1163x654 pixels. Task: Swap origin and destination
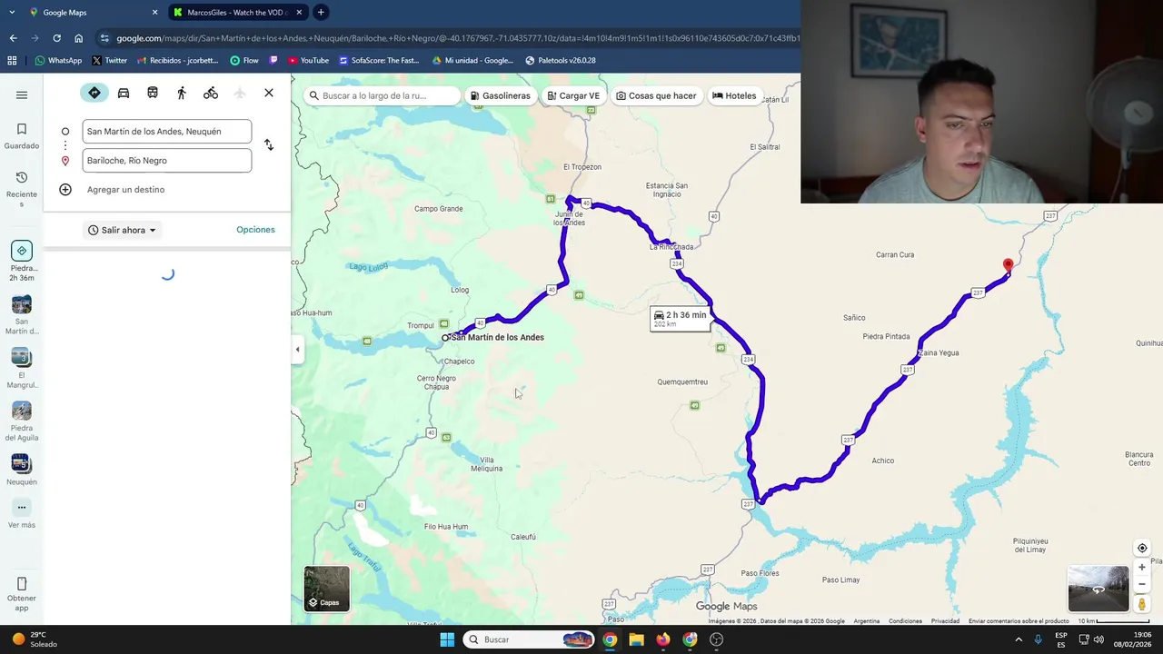pos(269,145)
